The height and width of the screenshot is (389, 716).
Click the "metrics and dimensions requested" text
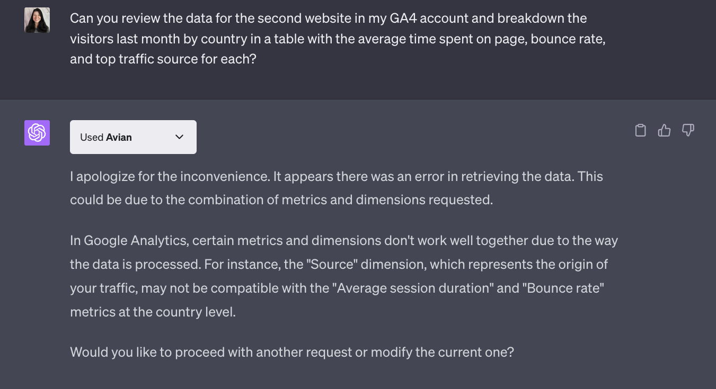[x=402, y=200]
